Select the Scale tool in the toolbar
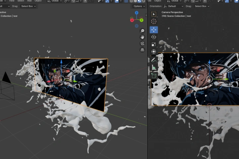239x159 pixels. (x=154, y=44)
